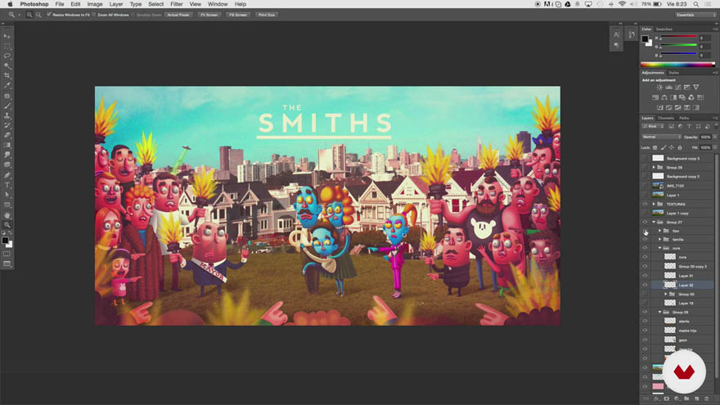The width and height of the screenshot is (720, 405).
Task: Expand the Group 28 folder
Action: [654, 167]
